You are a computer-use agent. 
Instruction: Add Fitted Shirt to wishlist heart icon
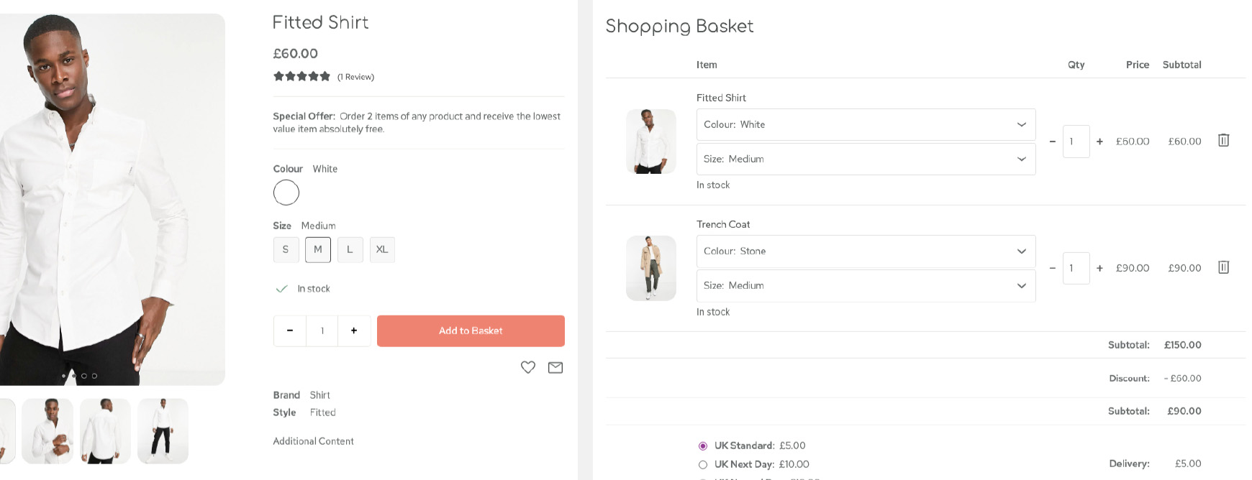tap(528, 367)
